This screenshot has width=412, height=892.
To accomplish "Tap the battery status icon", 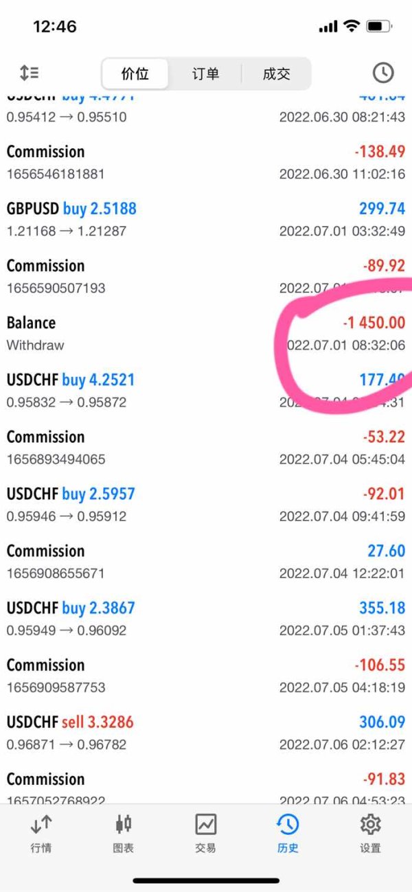I will 378,27.
